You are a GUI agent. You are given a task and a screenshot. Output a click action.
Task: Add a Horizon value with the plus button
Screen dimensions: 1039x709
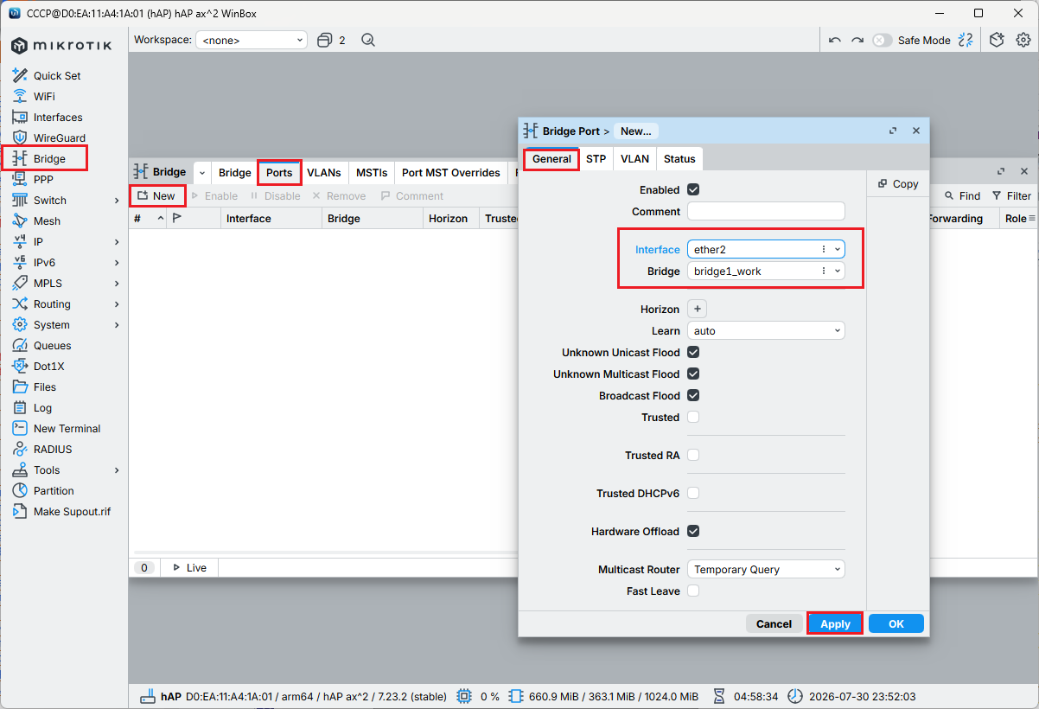tap(698, 309)
